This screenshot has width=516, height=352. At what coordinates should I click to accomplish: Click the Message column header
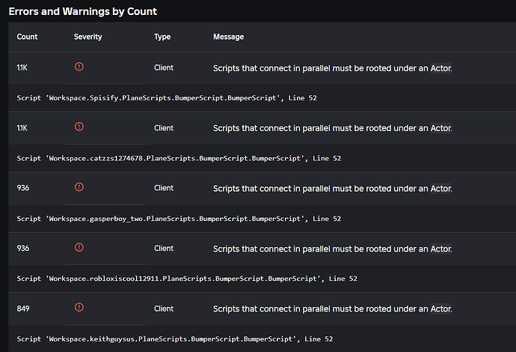(228, 37)
